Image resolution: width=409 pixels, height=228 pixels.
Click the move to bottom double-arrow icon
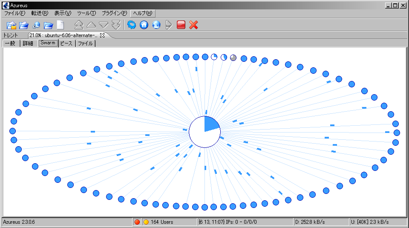(x=116, y=25)
